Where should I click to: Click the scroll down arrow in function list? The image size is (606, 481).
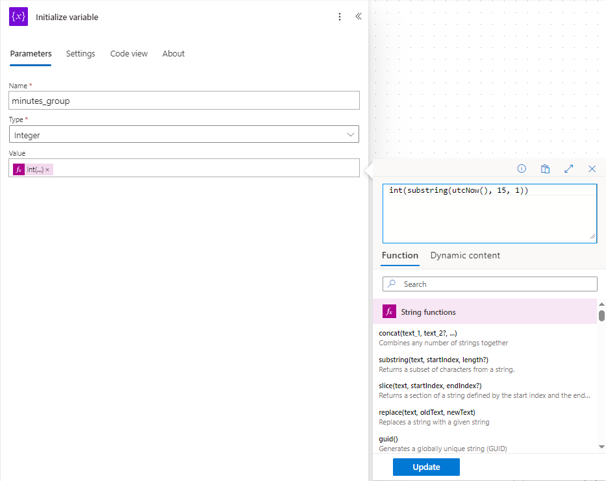pos(601,447)
